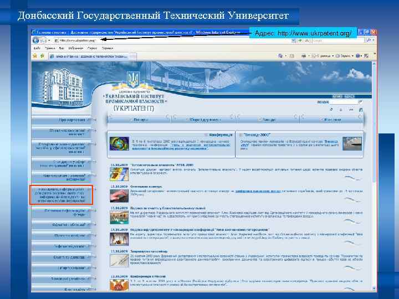Click Add to Favorites star-plus icon
The width and height of the screenshot is (399, 299).
42,56
